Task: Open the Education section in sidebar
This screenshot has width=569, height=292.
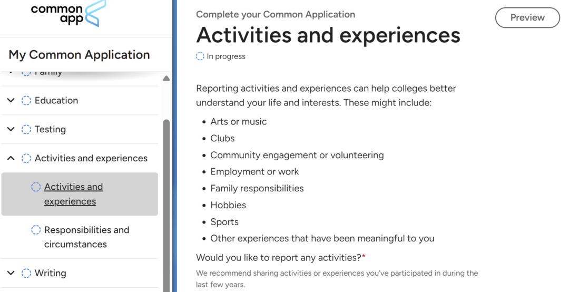Action: coord(56,100)
